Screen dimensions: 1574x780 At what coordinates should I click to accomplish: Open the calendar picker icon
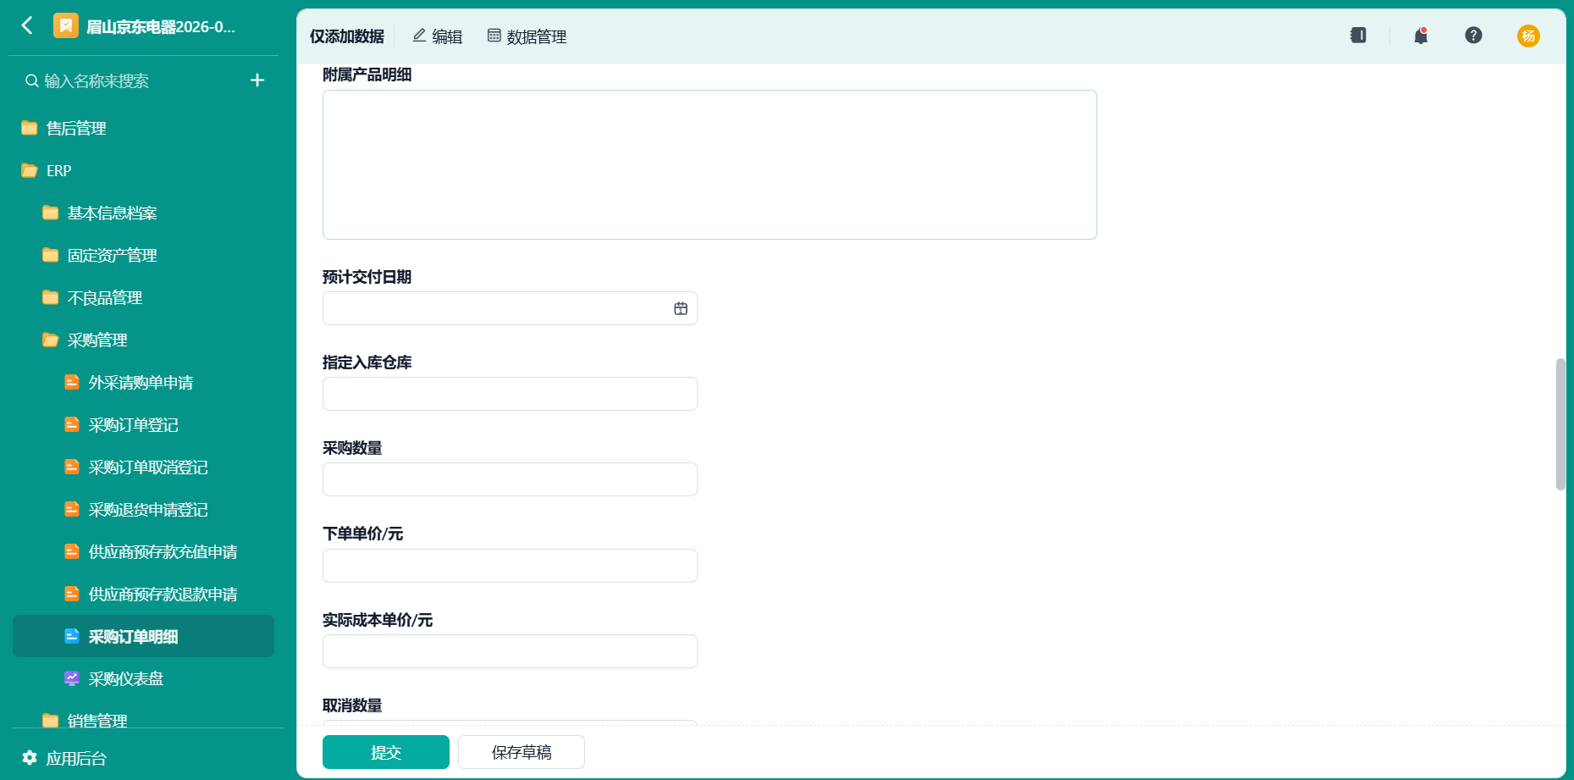[681, 308]
